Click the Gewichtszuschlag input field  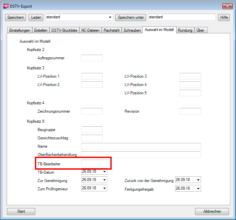(x=92, y=138)
